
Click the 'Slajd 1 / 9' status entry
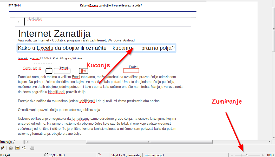click(x=126, y=155)
